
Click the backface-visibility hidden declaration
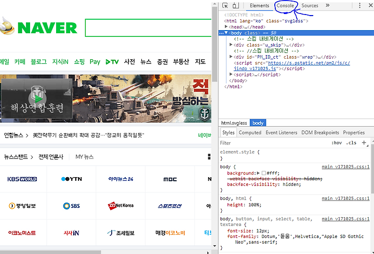click(x=264, y=184)
